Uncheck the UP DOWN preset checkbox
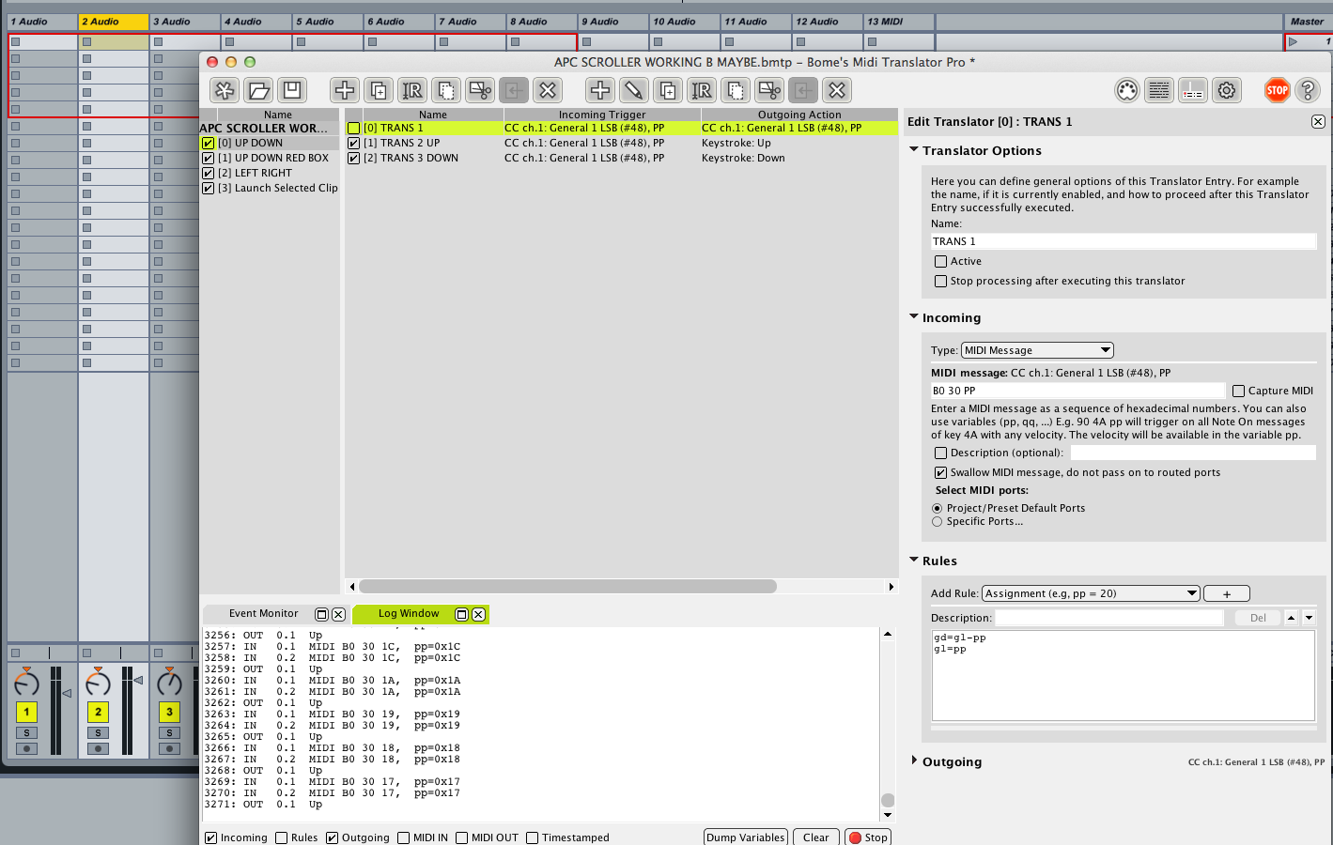 (x=209, y=144)
